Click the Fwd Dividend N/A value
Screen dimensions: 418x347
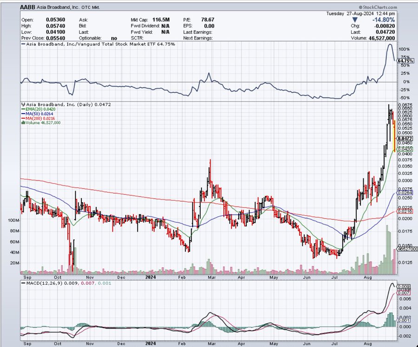(x=165, y=26)
